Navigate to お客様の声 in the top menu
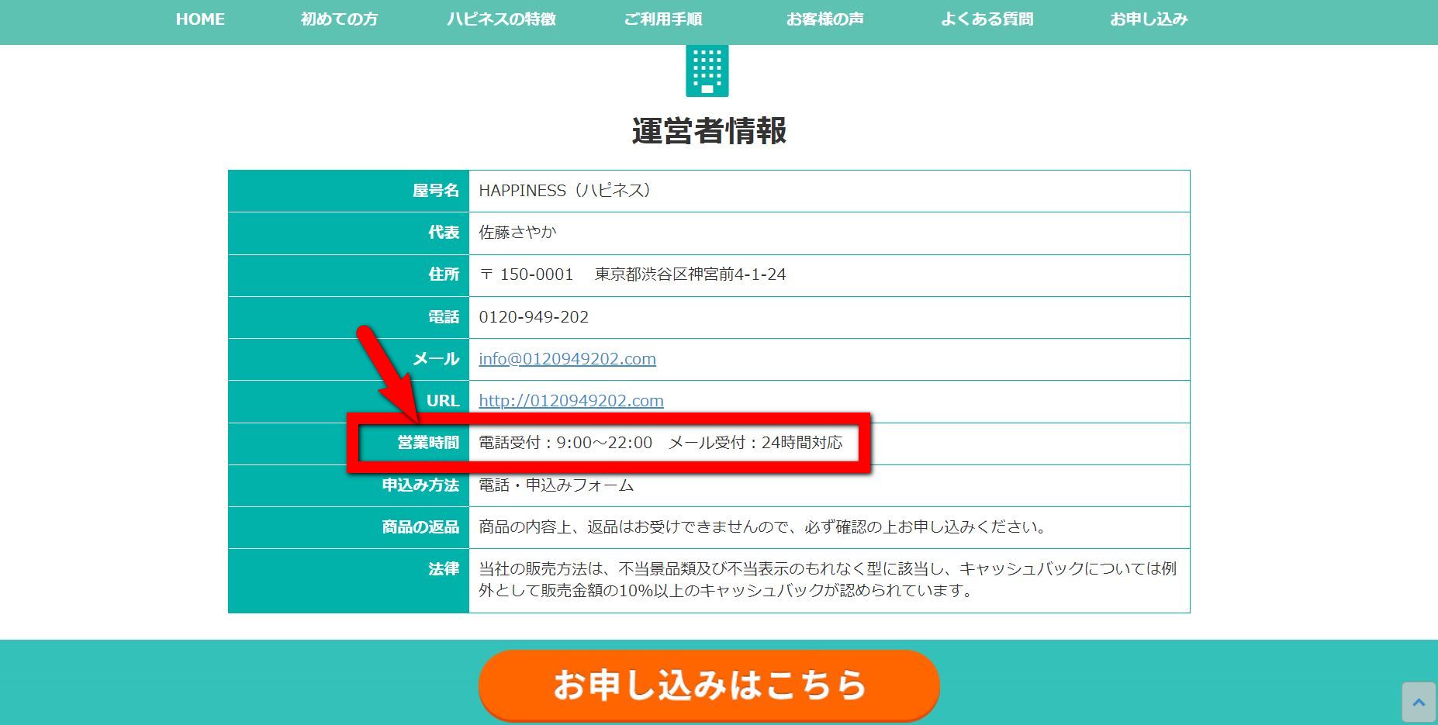The height and width of the screenshot is (725, 1438). click(x=824, y=19)
